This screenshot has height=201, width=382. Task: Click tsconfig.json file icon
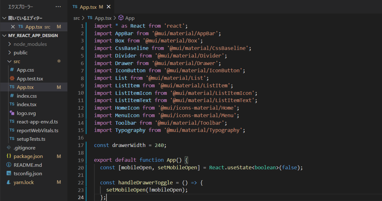[x=9, y=174]
